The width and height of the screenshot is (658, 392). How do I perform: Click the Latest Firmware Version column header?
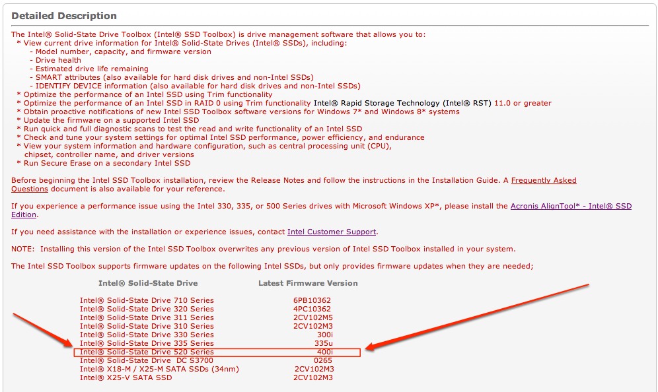(308, 283)
